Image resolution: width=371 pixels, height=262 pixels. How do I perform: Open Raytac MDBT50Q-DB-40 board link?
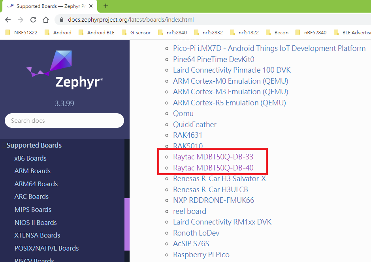(213, 168)
